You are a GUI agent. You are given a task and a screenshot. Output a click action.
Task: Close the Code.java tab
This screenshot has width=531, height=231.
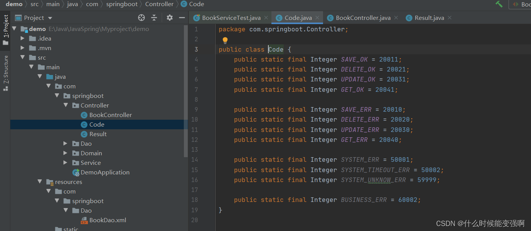pos(317,18)
